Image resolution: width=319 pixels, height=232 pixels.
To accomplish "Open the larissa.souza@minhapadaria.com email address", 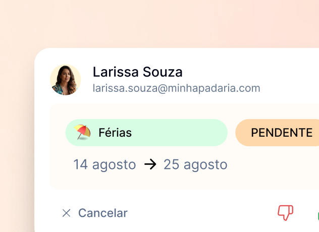I will pyautogui.click(x=176, y=88).
